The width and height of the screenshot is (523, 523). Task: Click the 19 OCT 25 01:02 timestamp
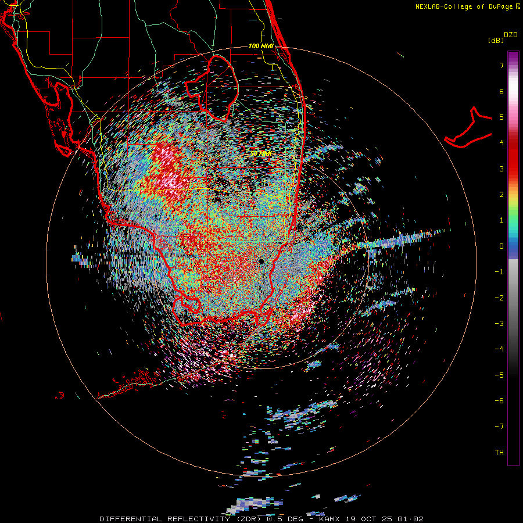384,519
